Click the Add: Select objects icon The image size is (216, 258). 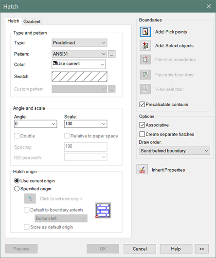click(145, 45)
